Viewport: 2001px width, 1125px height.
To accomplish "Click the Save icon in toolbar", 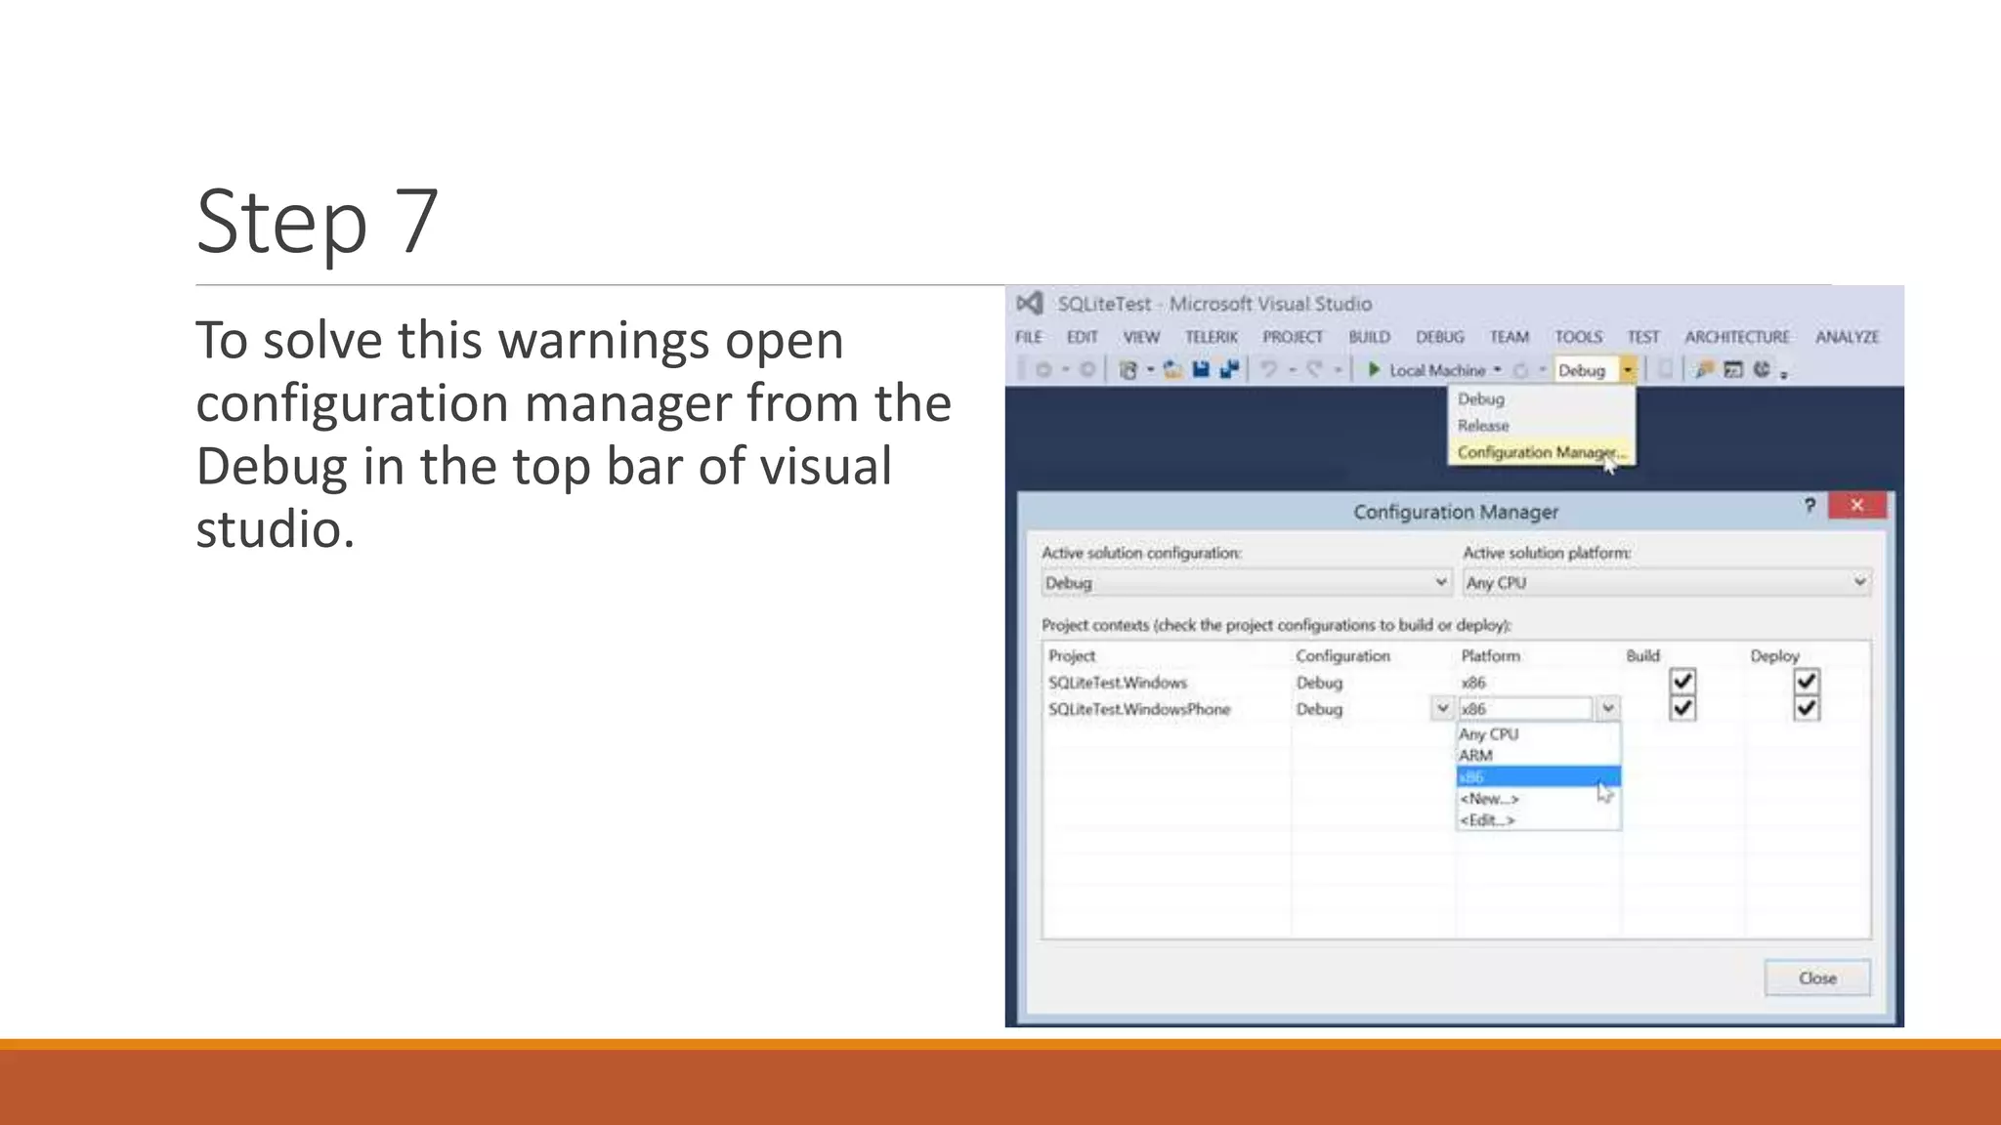I will pos(1202,369).
